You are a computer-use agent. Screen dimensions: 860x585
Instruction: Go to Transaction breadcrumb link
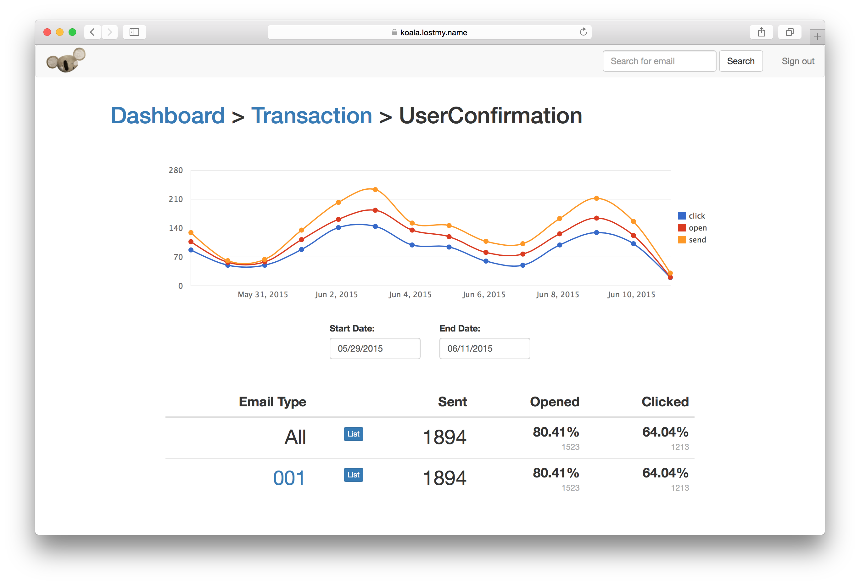312,115
